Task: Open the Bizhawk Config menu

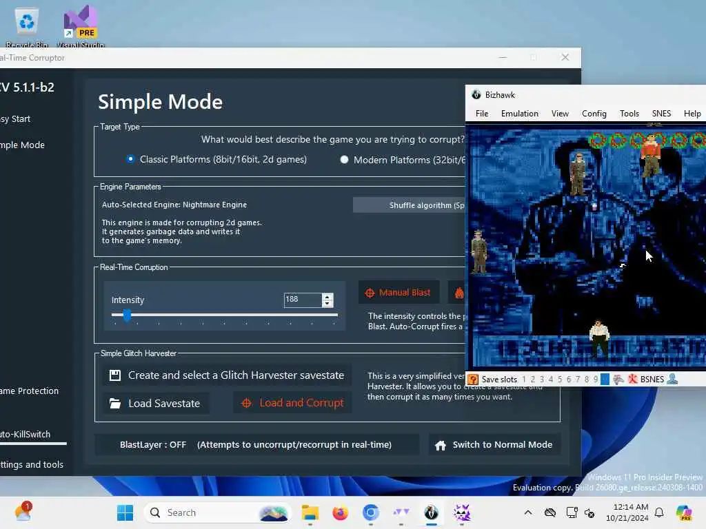Action: pyautogui.click(x=594, y=114)
